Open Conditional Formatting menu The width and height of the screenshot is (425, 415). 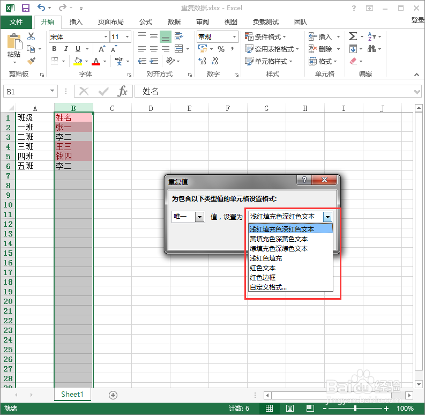click(x=265, y=36)
